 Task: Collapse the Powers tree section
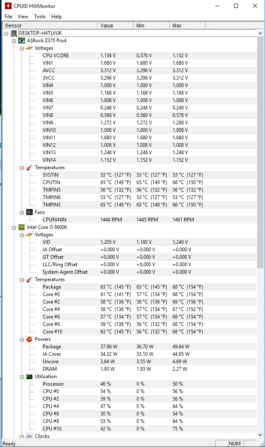click(22, 339)
